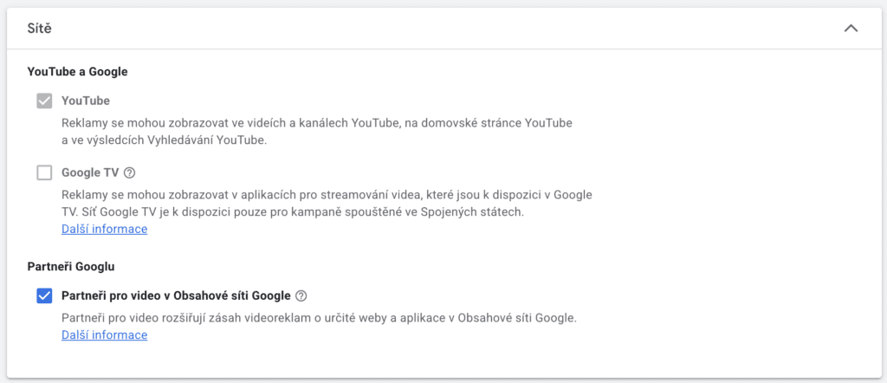Viewport: 887px width, 383px height.
Task: Toggle the disabled YouTube checkbox
Action: [x=44, y=101]
